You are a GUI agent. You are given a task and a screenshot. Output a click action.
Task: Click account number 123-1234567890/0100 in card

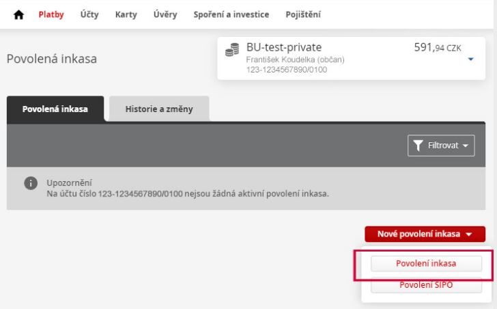pyautogui.click(x=287, y=70)
